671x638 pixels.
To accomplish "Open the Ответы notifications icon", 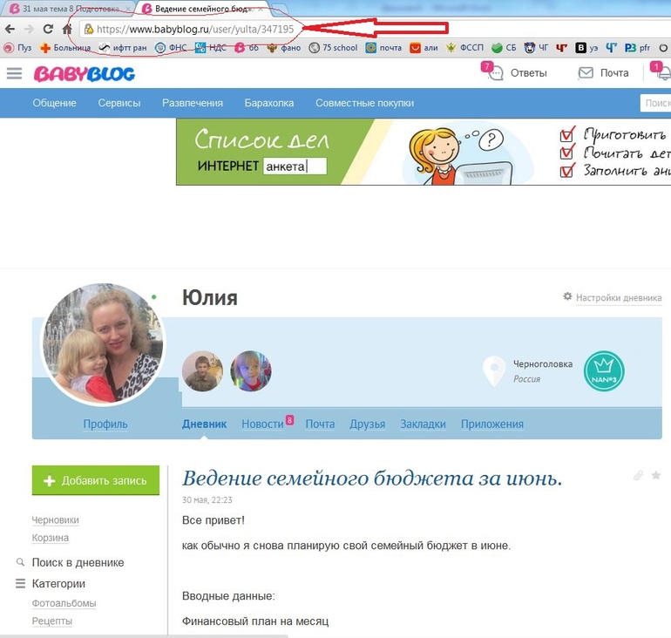I will [496, 73].
